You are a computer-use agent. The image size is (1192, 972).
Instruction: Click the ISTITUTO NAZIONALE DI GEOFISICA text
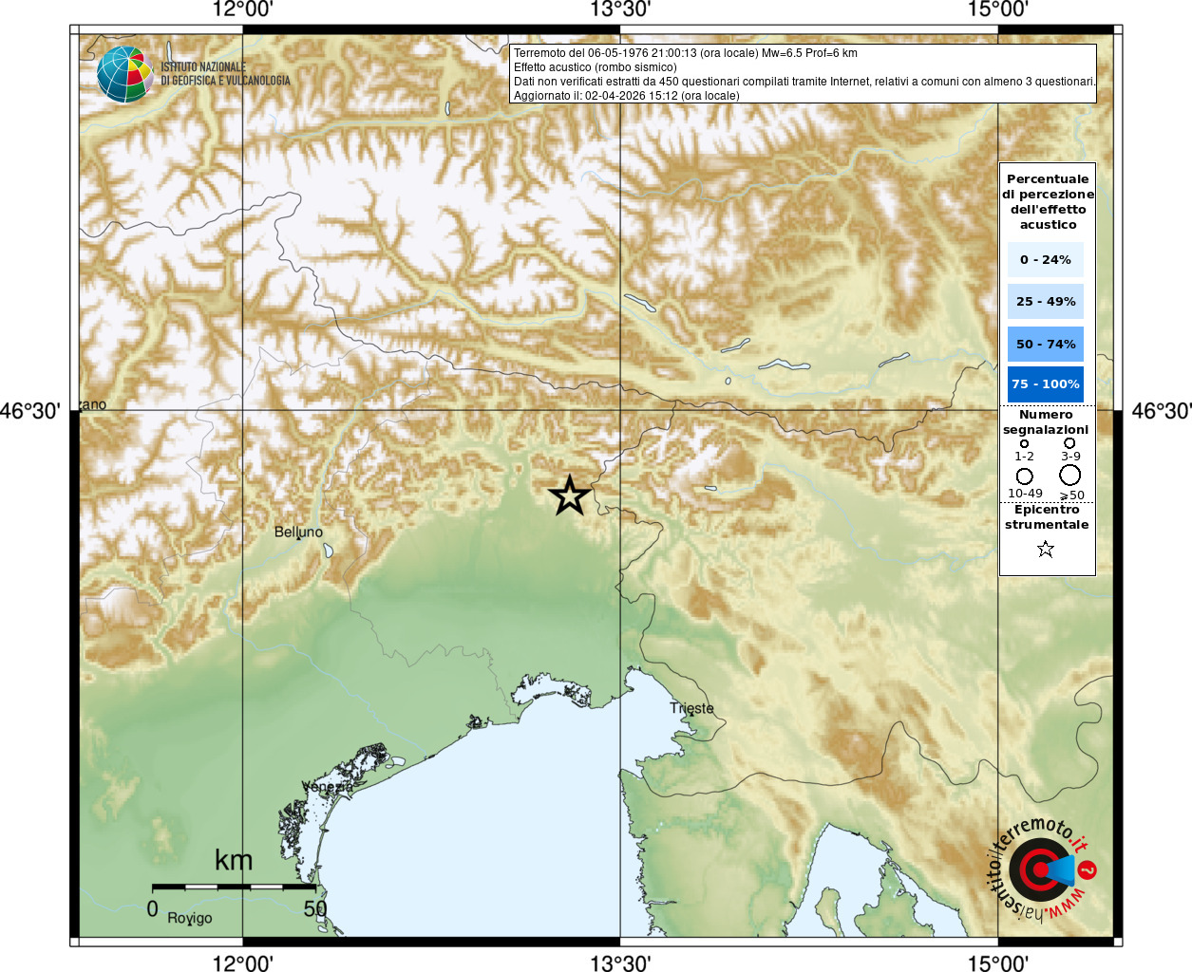[225, 74]
